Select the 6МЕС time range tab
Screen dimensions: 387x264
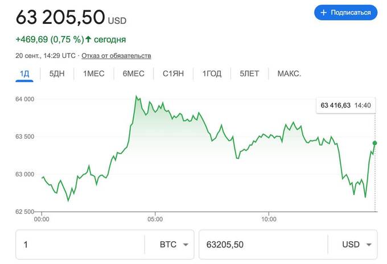pyautogui.click(x=133, y=74)
